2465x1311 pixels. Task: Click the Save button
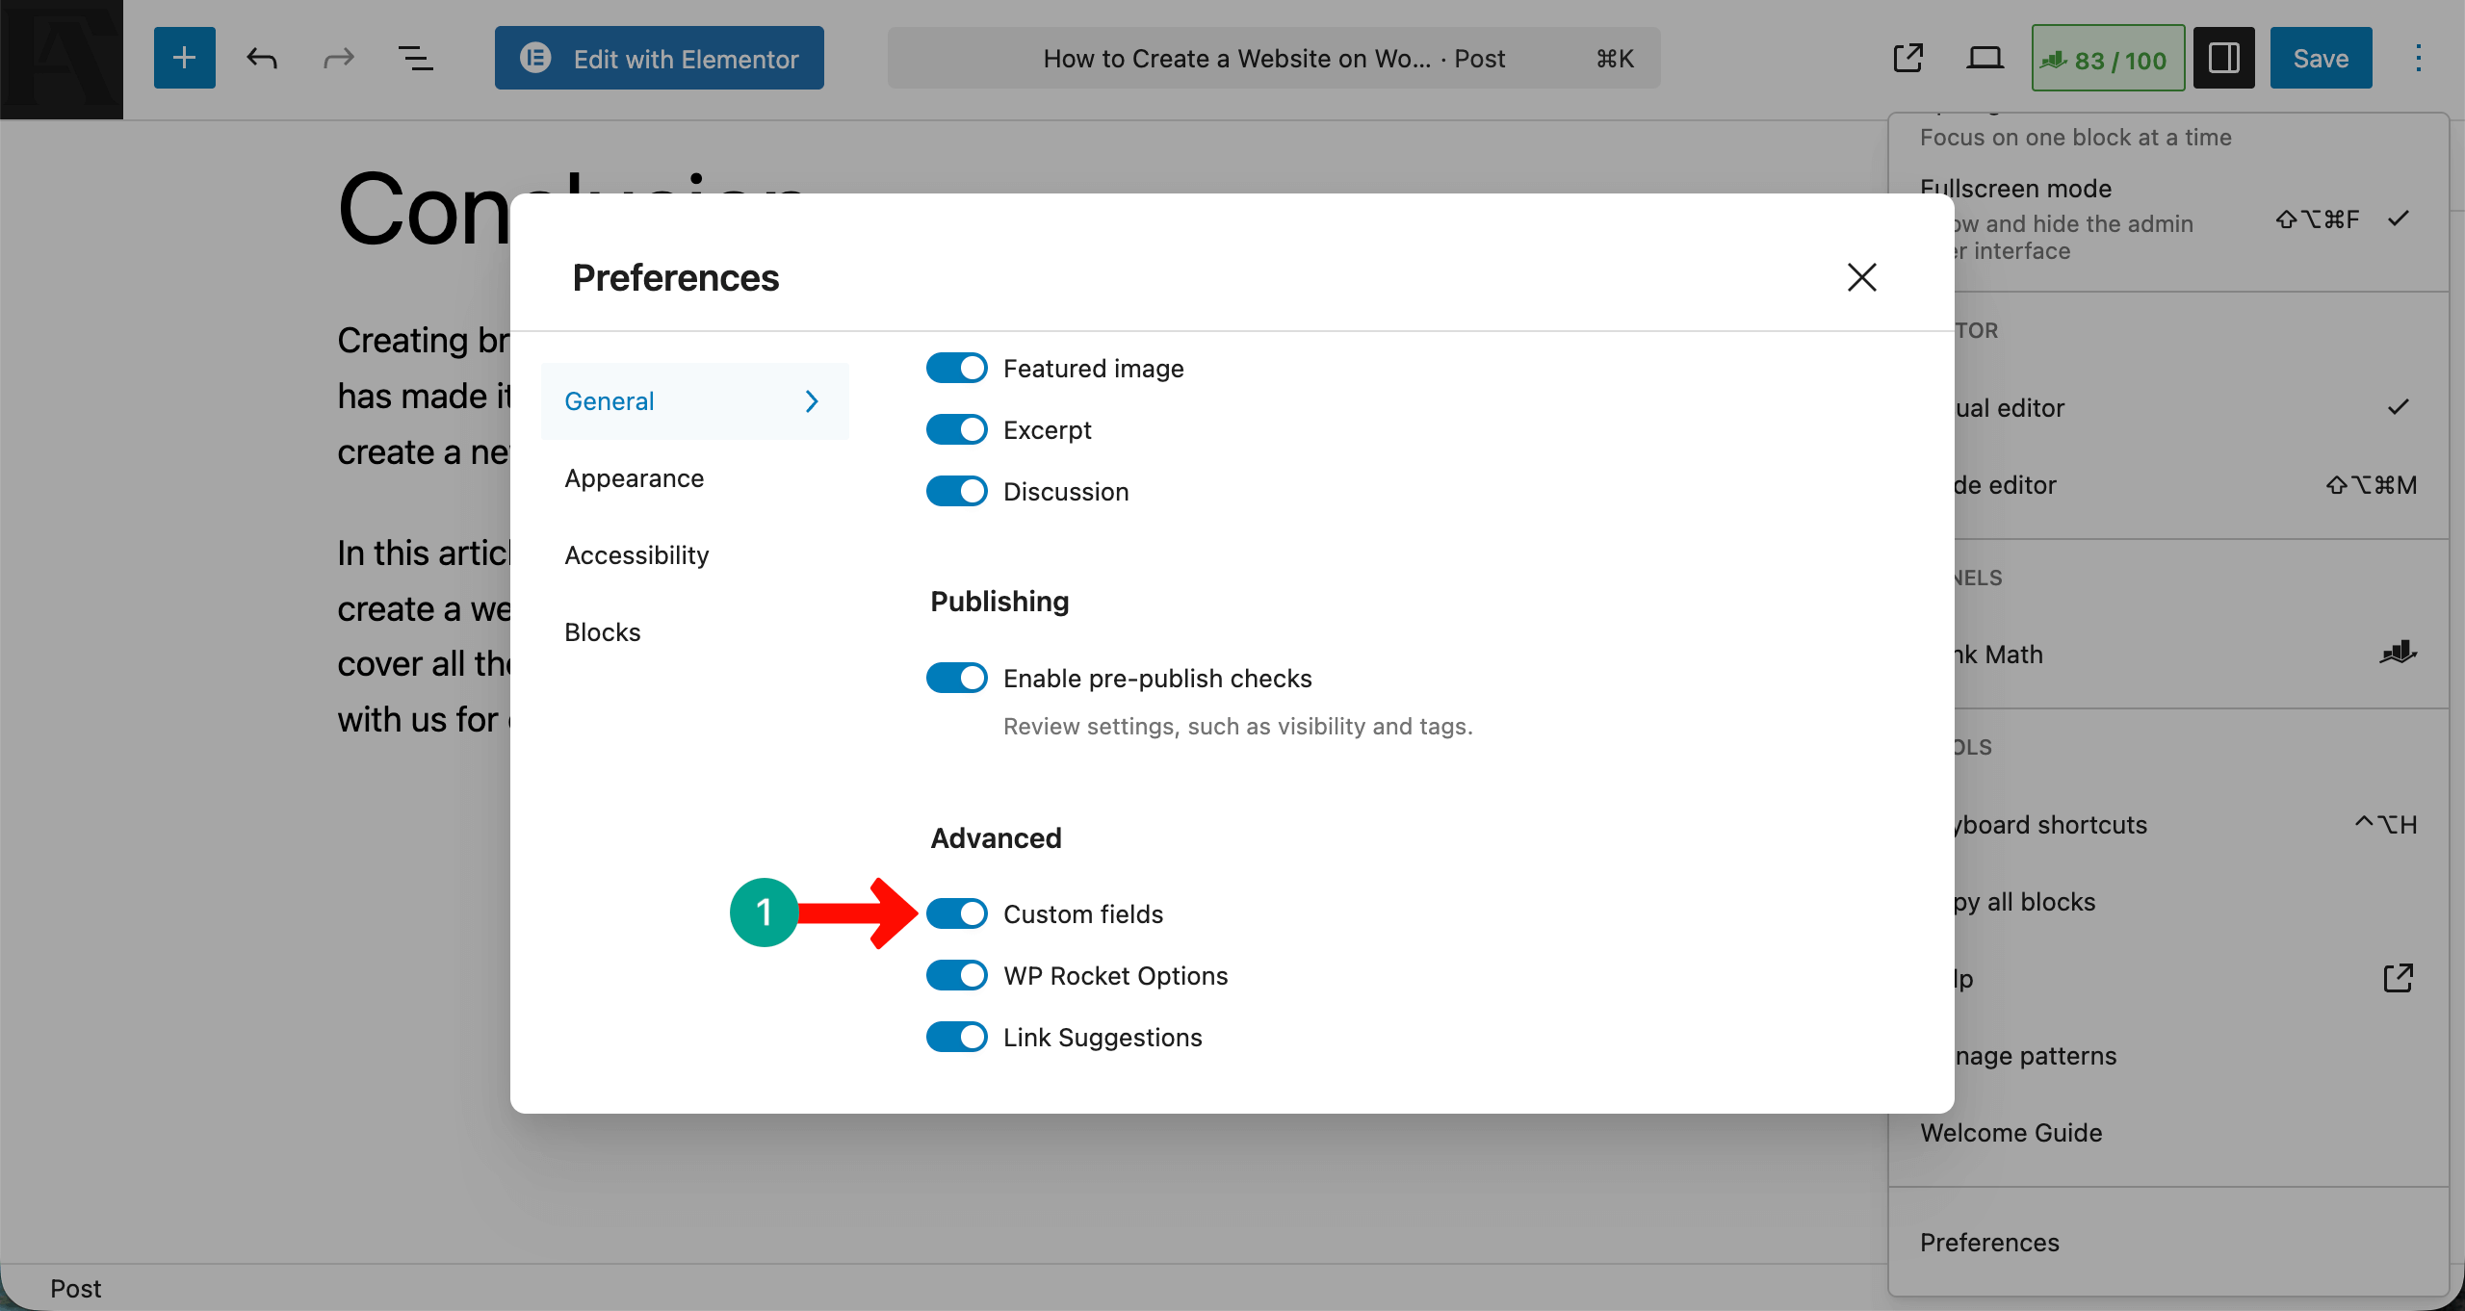(2320, 58)
